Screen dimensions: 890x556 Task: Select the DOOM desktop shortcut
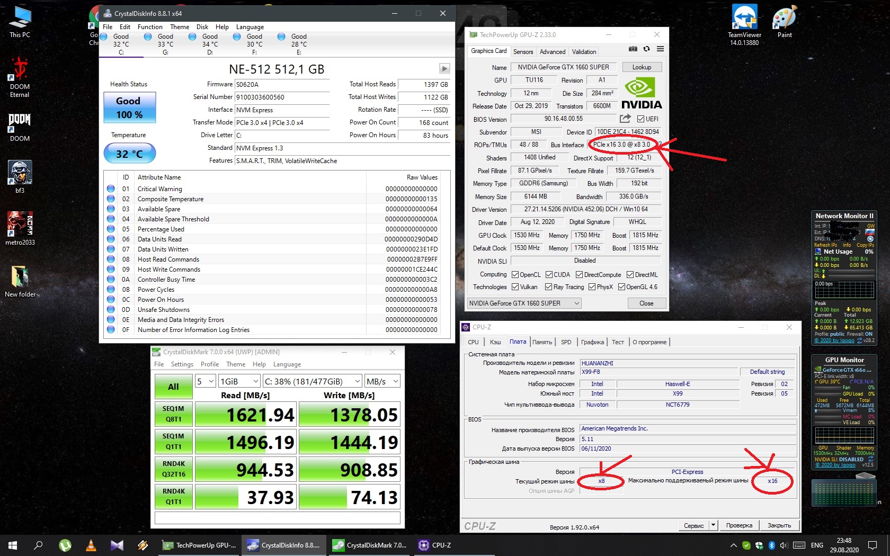[x=20, y=127]
